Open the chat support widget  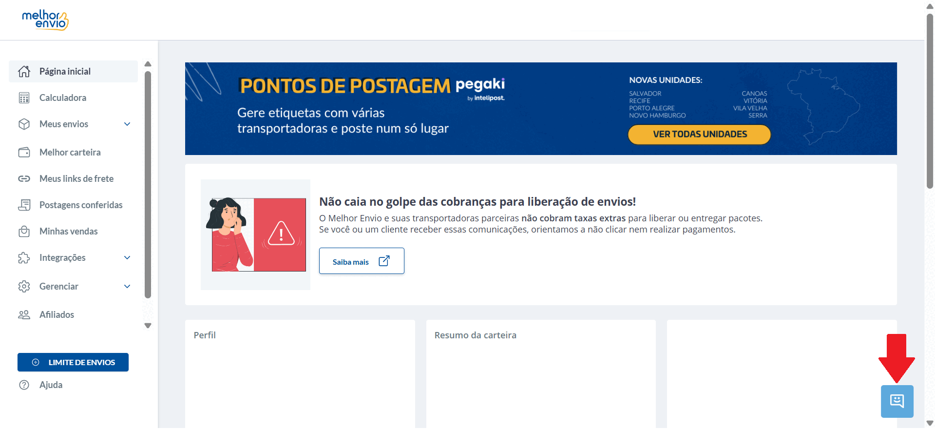(x=897, y=401)
